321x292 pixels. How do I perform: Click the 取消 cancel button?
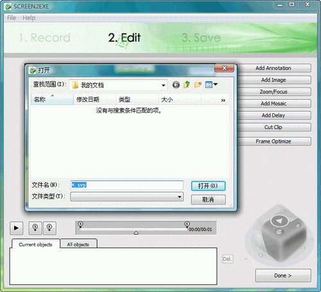coord(208,199)
